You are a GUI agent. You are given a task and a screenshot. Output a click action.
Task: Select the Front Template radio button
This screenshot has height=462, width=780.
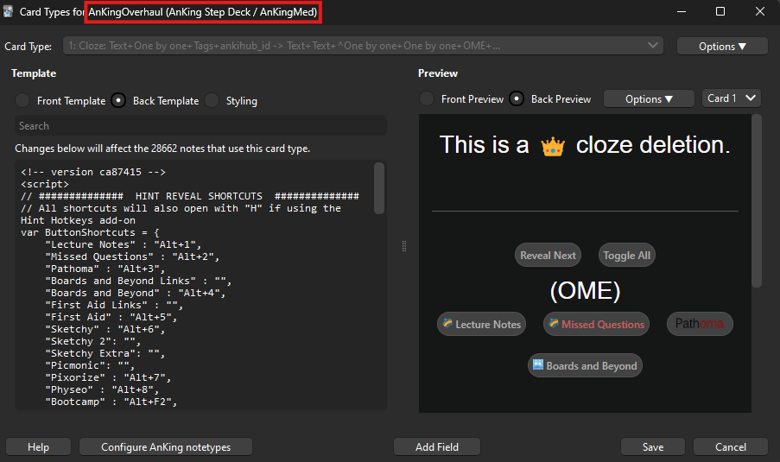22,100
